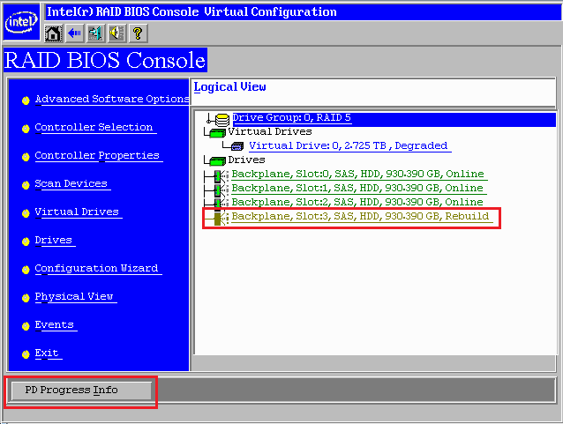
Task: Click the yellow bullet beside Configuration Wizard
Action: [x=26, y=270]
